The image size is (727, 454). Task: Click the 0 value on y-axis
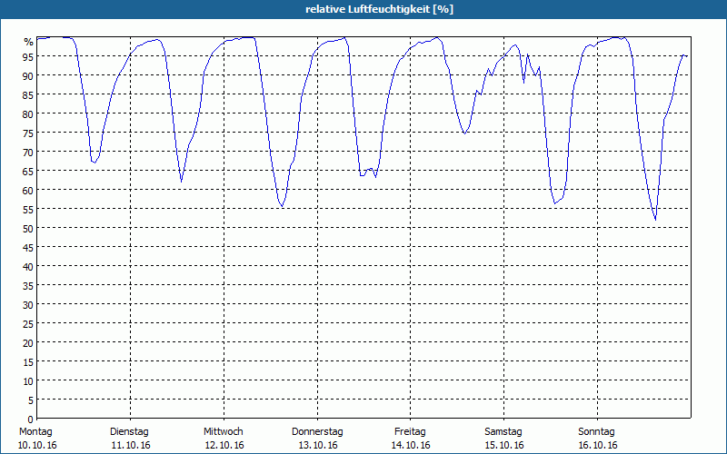pos(31,419)
